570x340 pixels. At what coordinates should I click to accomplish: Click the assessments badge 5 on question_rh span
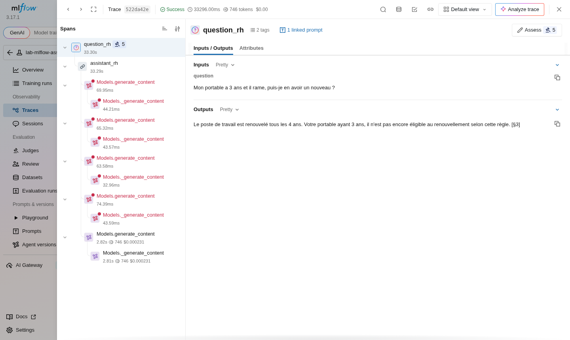[120, 44]
